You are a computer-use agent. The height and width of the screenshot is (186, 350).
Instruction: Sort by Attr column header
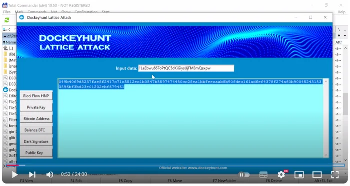point(338,42)
